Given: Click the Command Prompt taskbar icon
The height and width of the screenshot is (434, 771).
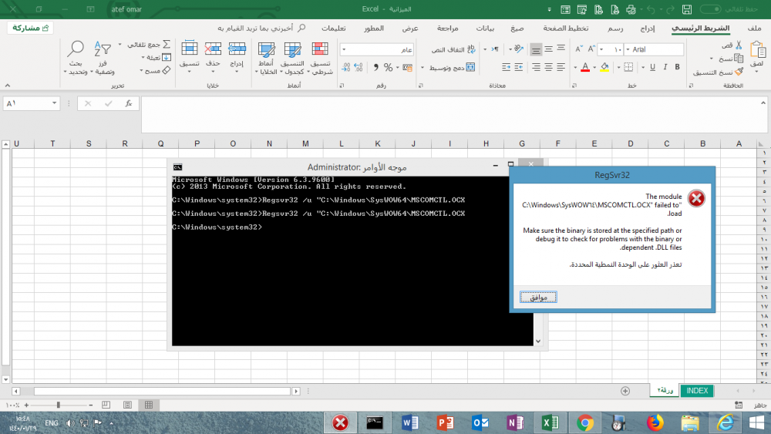Looking at the screenshot, I should [375, 422].
